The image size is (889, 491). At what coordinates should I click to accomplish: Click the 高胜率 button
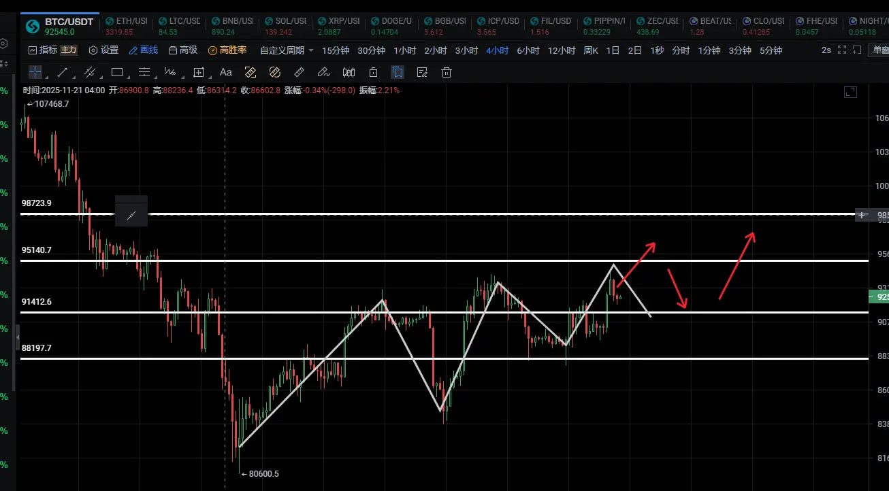tap(227, 50)
